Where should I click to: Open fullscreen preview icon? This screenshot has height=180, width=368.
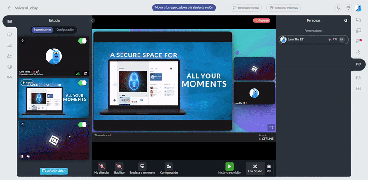click(x=271, y=128)
